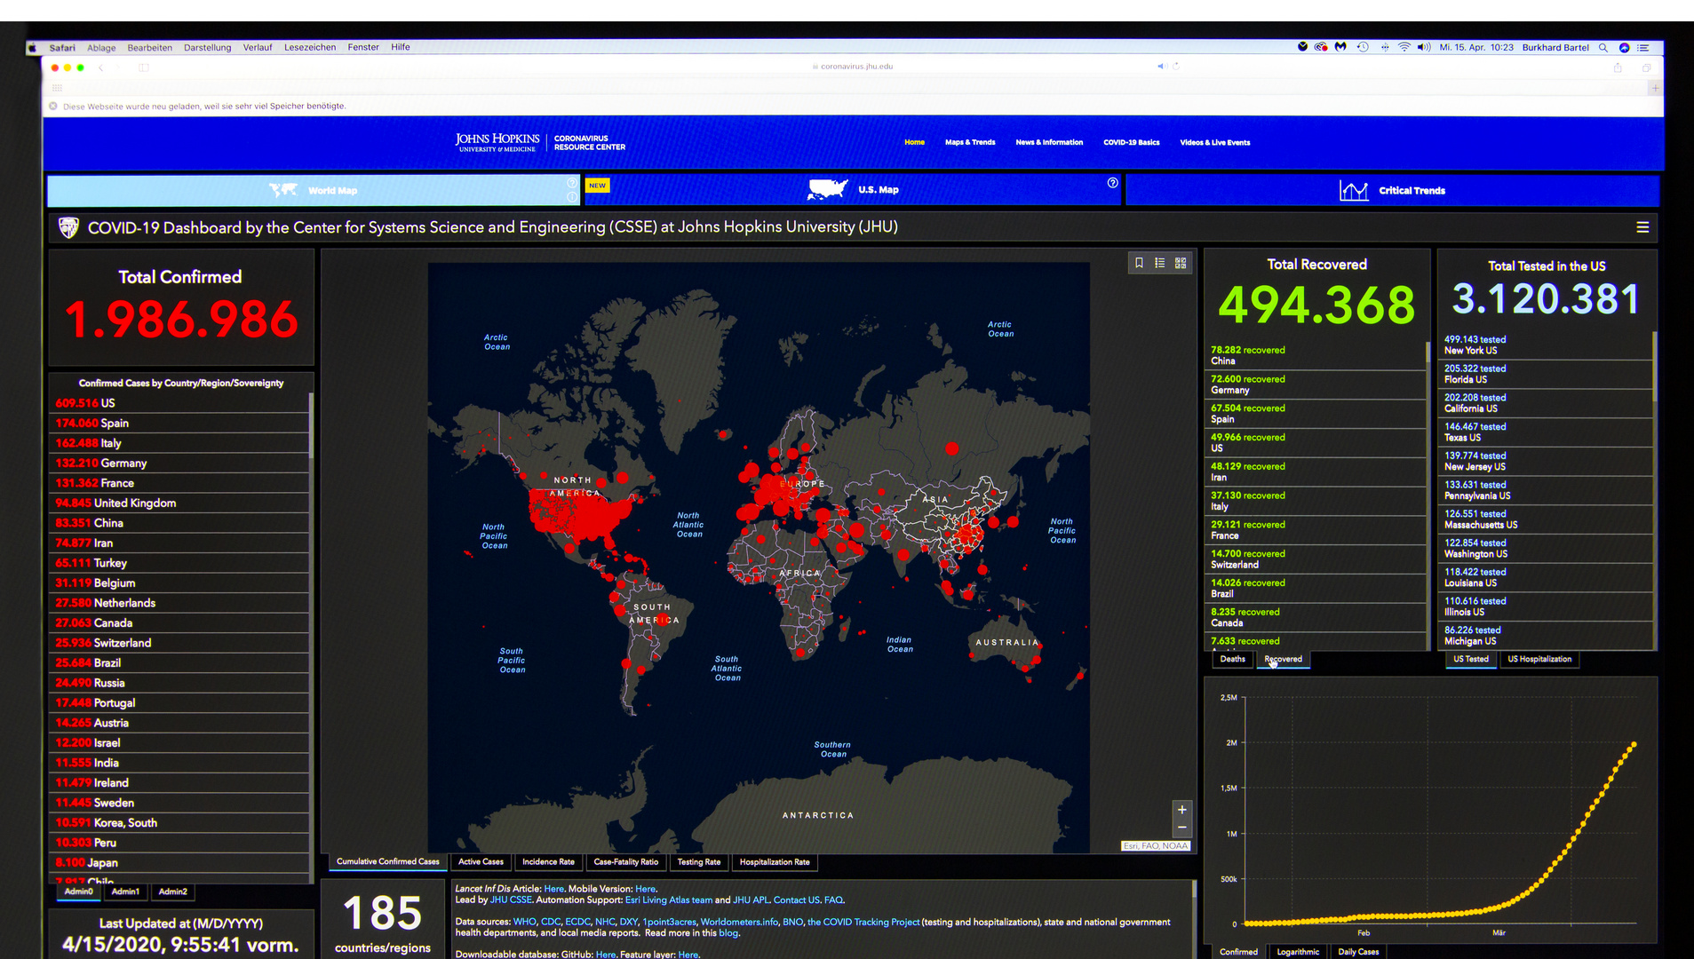Click the Total Recovered list scrollbar

pos(1428,352)
